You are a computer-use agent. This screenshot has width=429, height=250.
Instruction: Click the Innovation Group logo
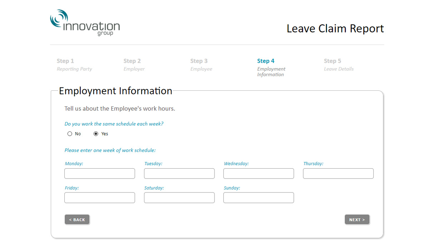[85, 23]
